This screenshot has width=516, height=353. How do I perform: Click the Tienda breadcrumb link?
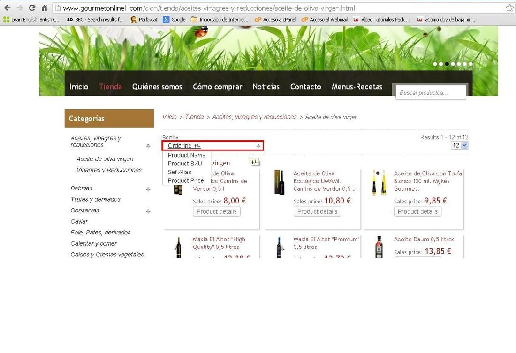194,117
